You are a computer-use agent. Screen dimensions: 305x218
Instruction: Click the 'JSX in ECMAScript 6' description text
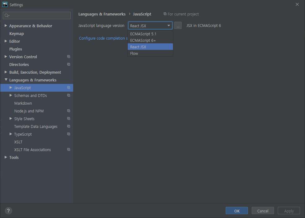coord(204,25)
